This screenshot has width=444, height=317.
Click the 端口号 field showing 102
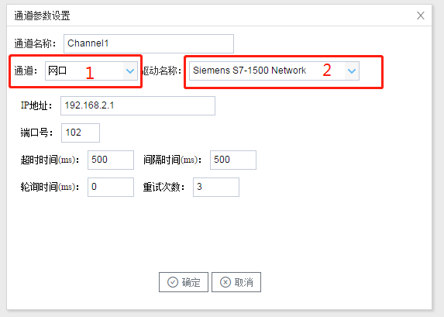pyautogui.click(x=81, y=133)
